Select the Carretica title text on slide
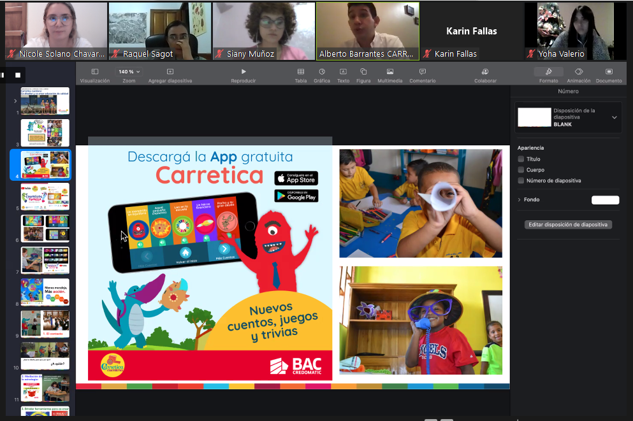This screenshot has width=633, height=421. (210, 176)
